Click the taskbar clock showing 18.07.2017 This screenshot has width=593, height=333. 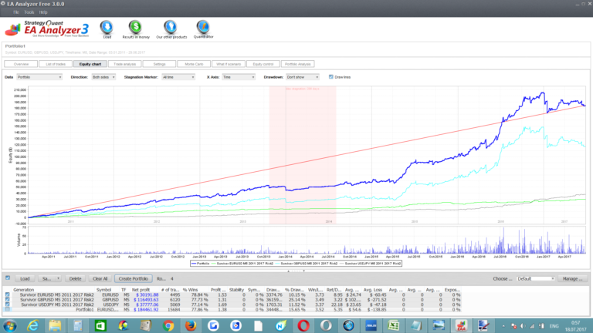point(575,326)
